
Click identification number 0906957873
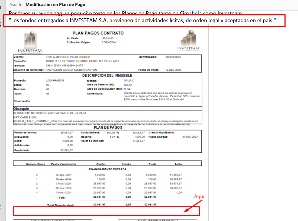coord(173,57)
